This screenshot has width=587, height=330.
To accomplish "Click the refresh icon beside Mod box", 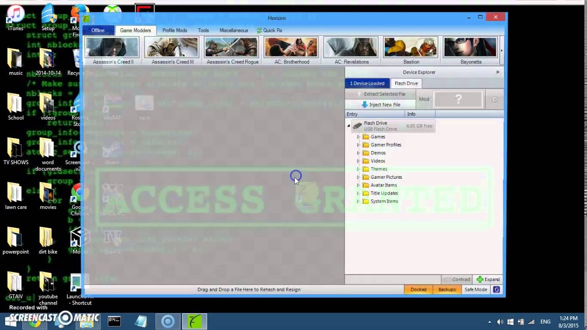I will click(x=494, y=99).
